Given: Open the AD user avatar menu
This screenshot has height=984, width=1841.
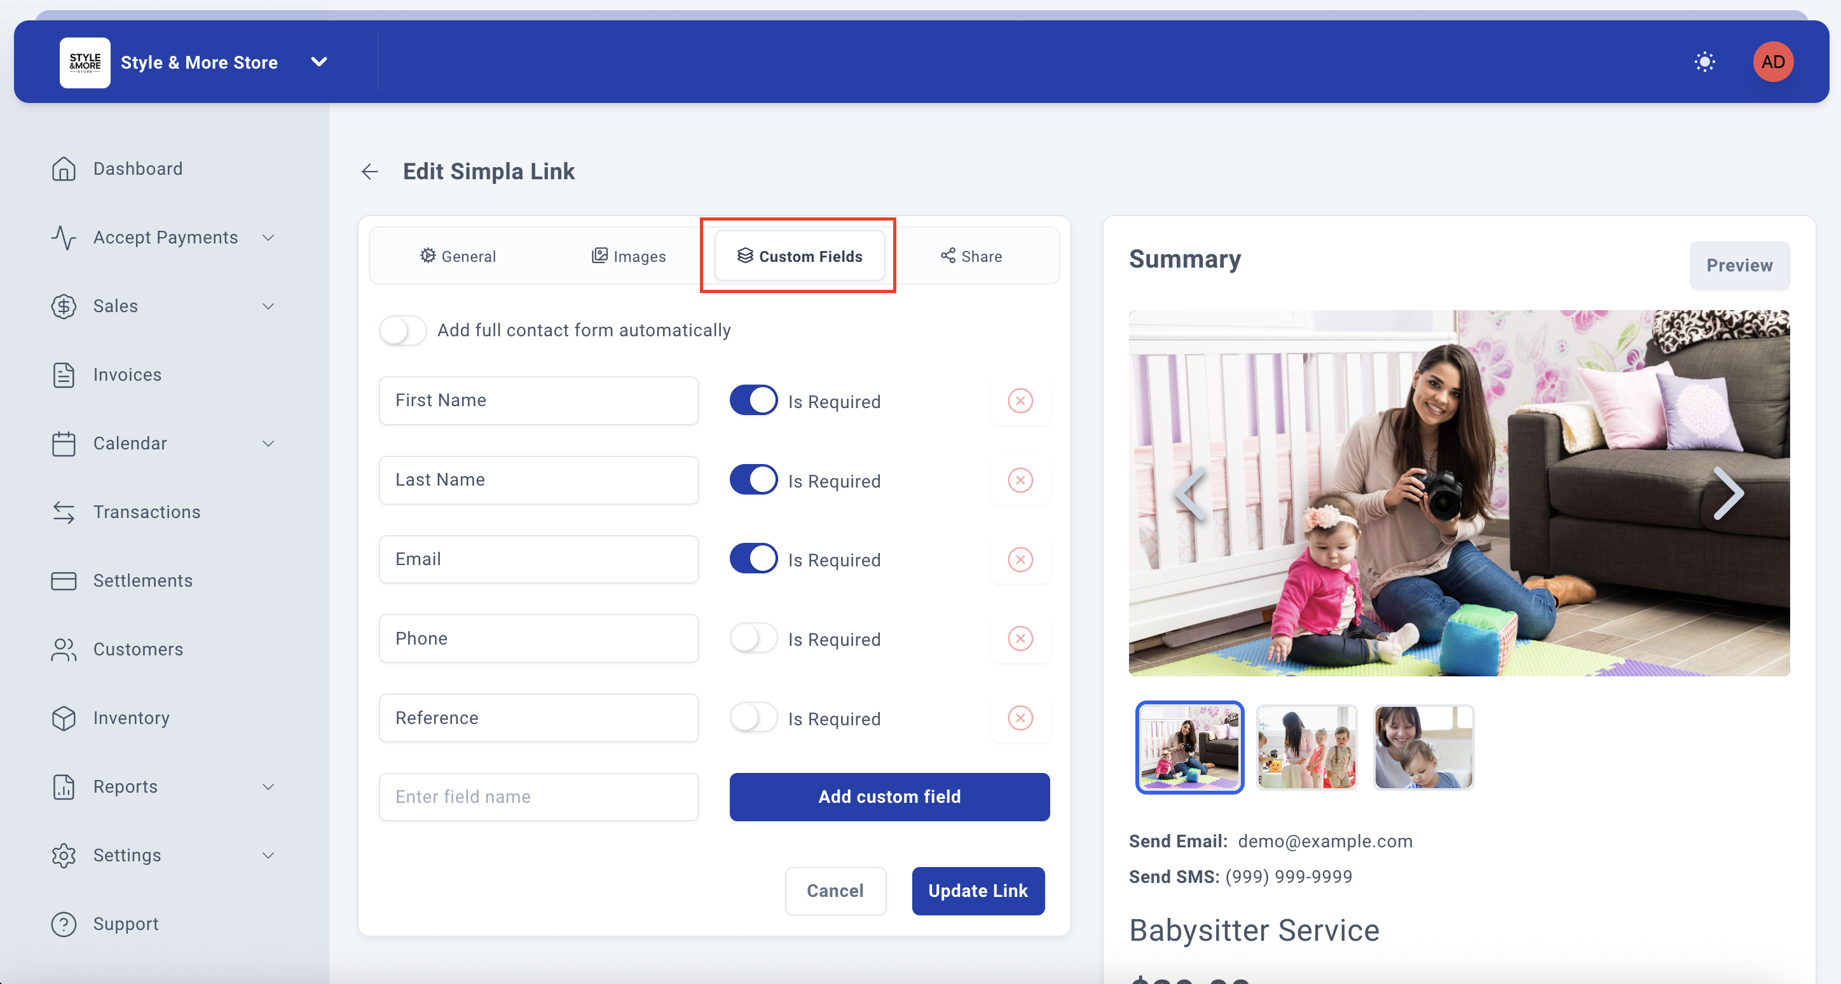Looking at the screenshot, I should [1772, 62].
